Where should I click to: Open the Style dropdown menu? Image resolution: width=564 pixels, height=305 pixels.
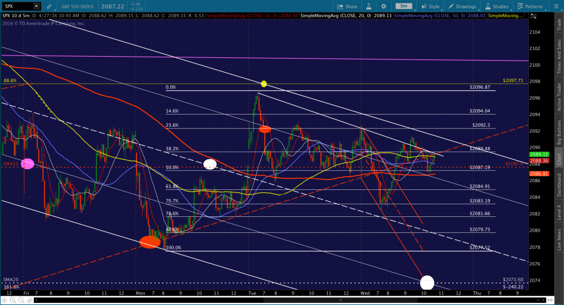coord(431,7)
